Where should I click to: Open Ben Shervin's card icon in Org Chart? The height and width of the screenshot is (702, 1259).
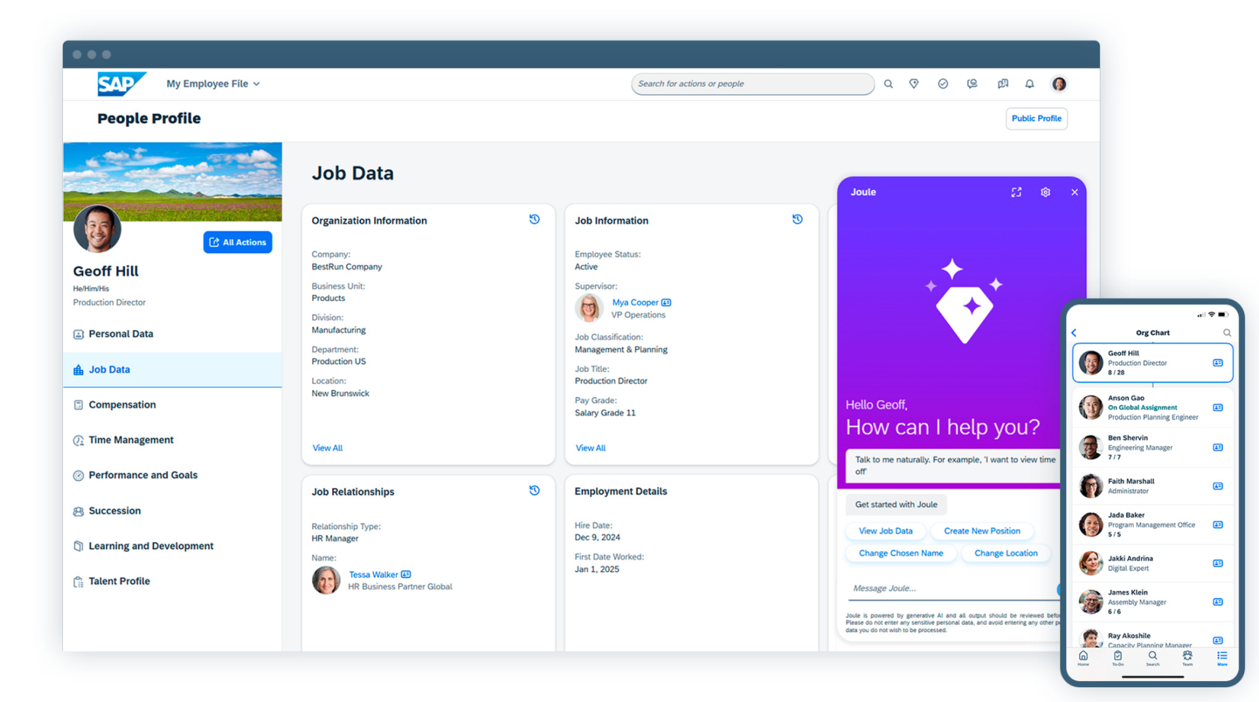(x=1218, y=447)
